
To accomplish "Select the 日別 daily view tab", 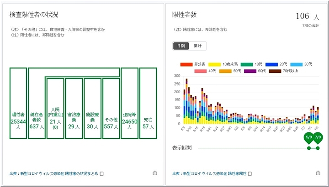I will coord(181,46).
